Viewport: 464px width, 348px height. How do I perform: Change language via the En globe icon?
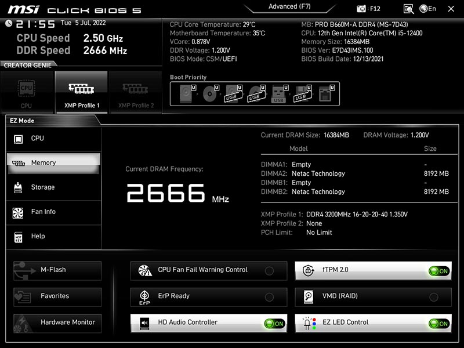(427, 9)
